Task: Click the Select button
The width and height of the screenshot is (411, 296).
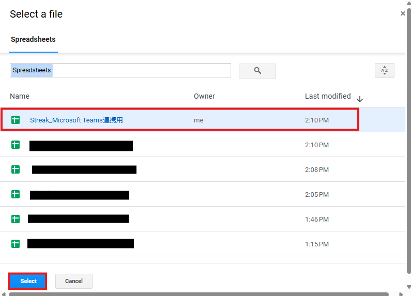Action: [x=28, y=281]
